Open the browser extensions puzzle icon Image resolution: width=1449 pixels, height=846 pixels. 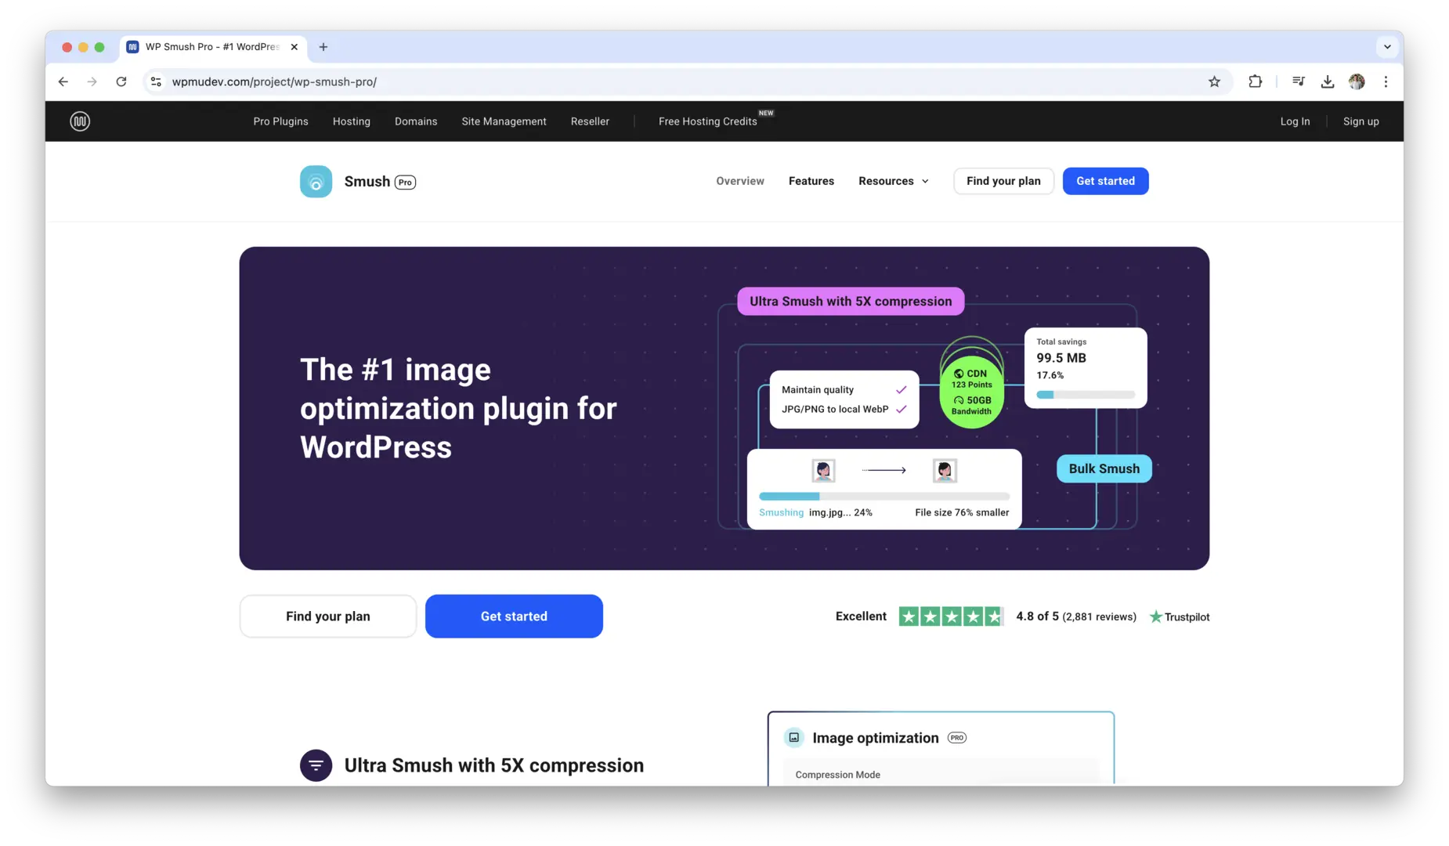[1255, 81]
